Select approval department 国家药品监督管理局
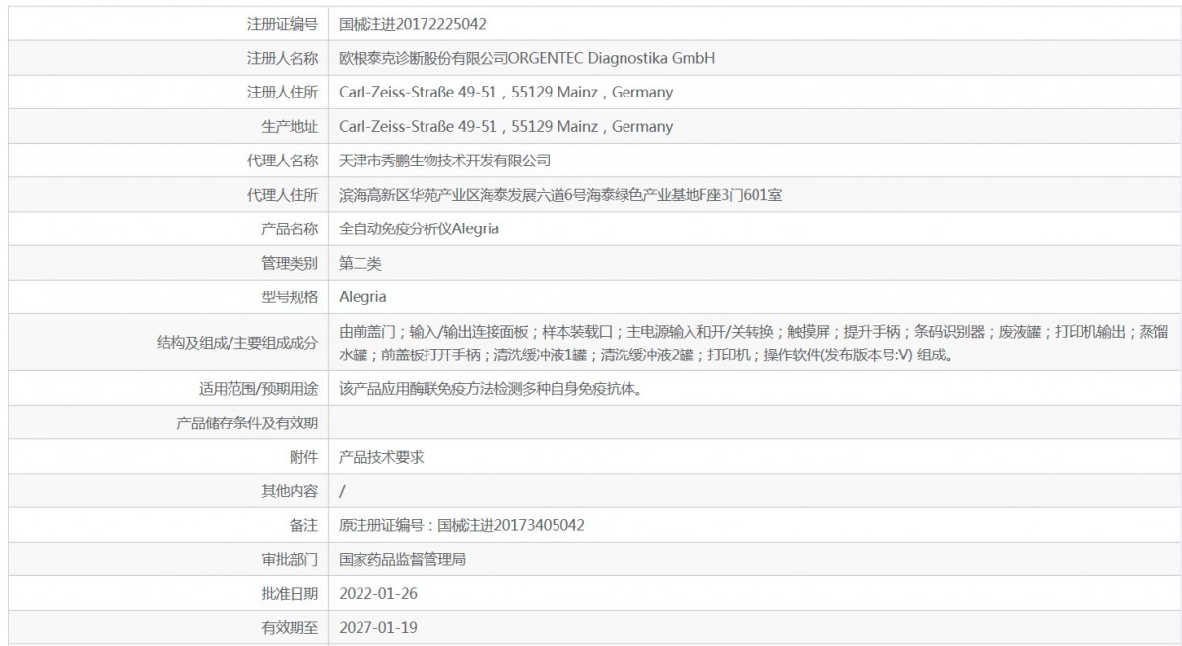Image resolution: width=1182 pixels, height=646 pixels. (x=402, y=558)
